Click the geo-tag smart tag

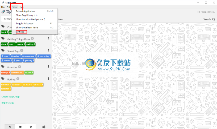(28, 61)
